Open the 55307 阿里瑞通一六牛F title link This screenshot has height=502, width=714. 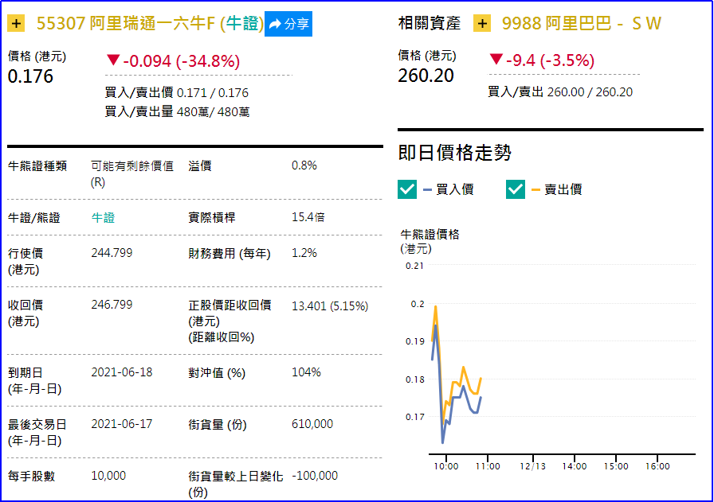point(149,23)
